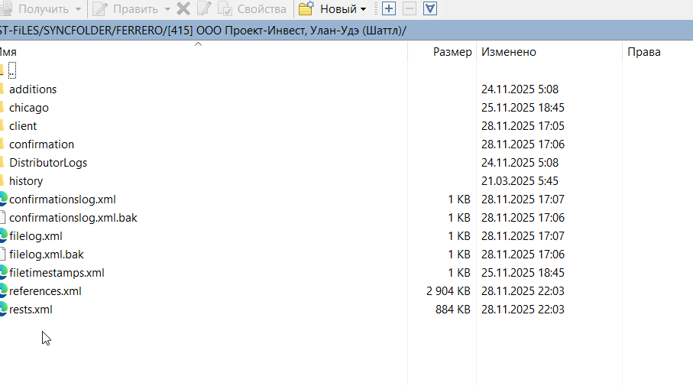Select the parent directory '..' entry
Viewport: 693px width, 386px height.
coord(12,70)
